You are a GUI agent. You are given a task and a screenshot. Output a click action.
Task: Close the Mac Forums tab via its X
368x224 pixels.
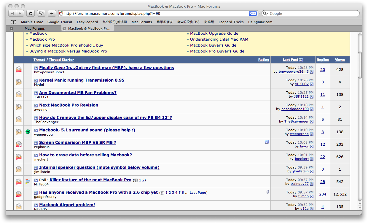12,28
